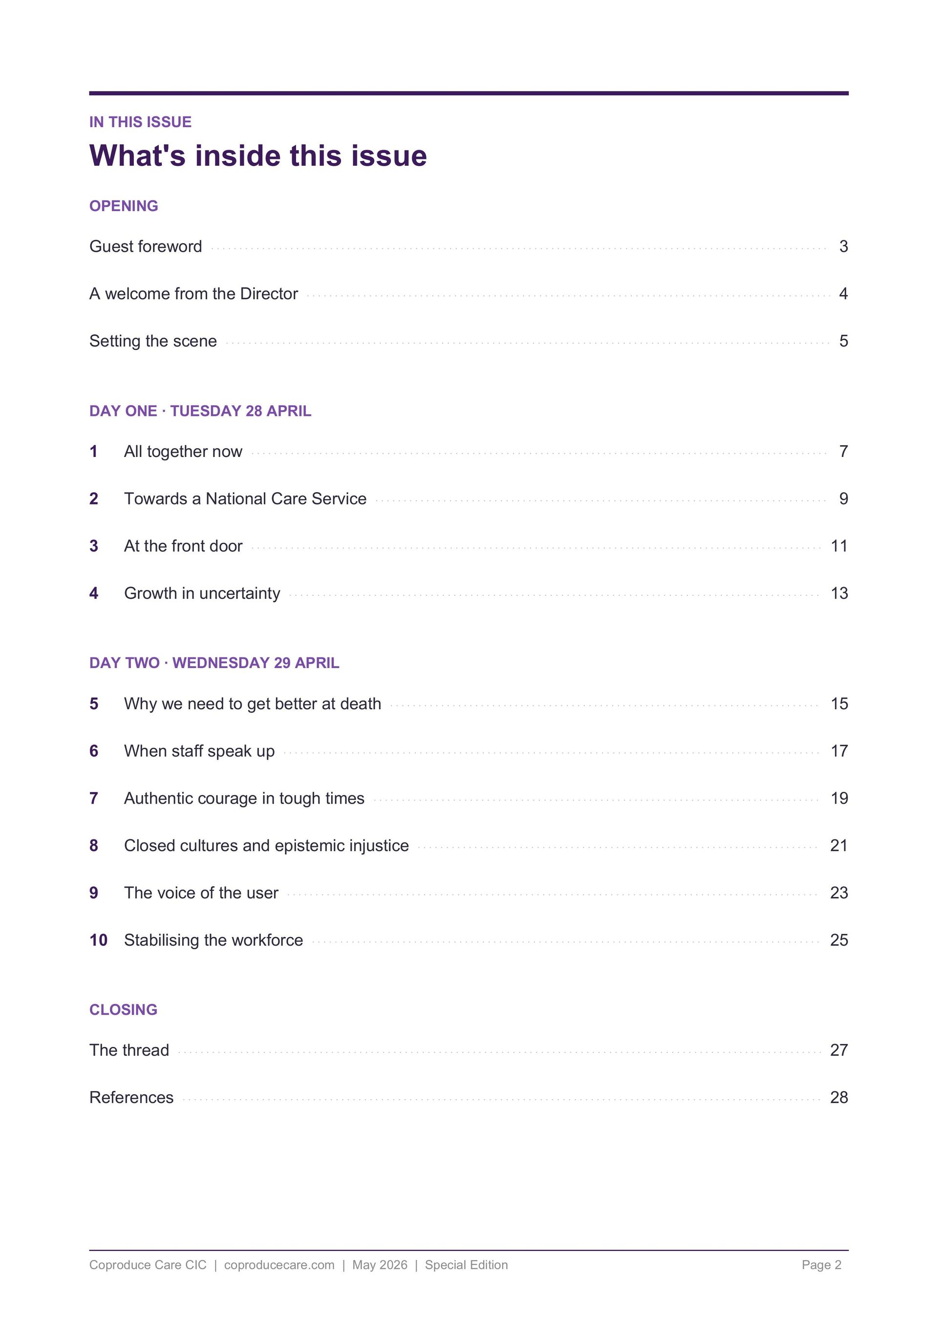This screenshot has height=1327, width=938.
Task: Go to Growth in uncertainty chapter
Action: tap(469, 593)
